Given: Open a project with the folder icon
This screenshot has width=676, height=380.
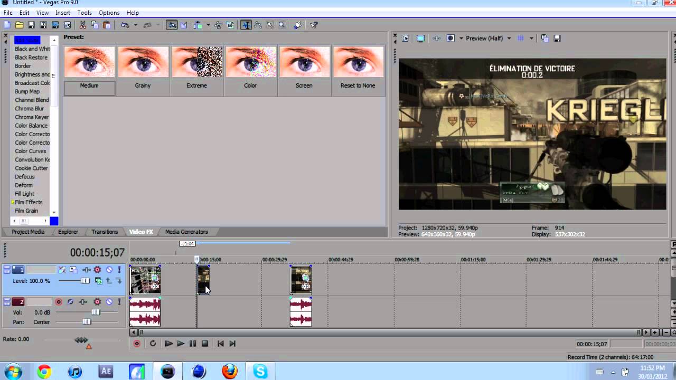Looking at the screenshot, I should coord(19,25).
